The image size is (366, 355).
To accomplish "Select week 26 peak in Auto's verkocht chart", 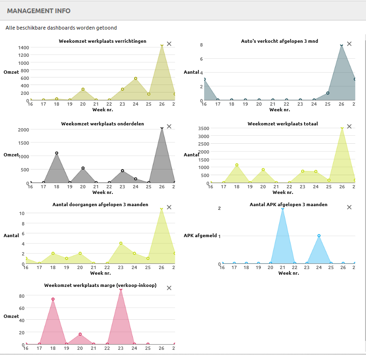I will [x=342, y=46].
